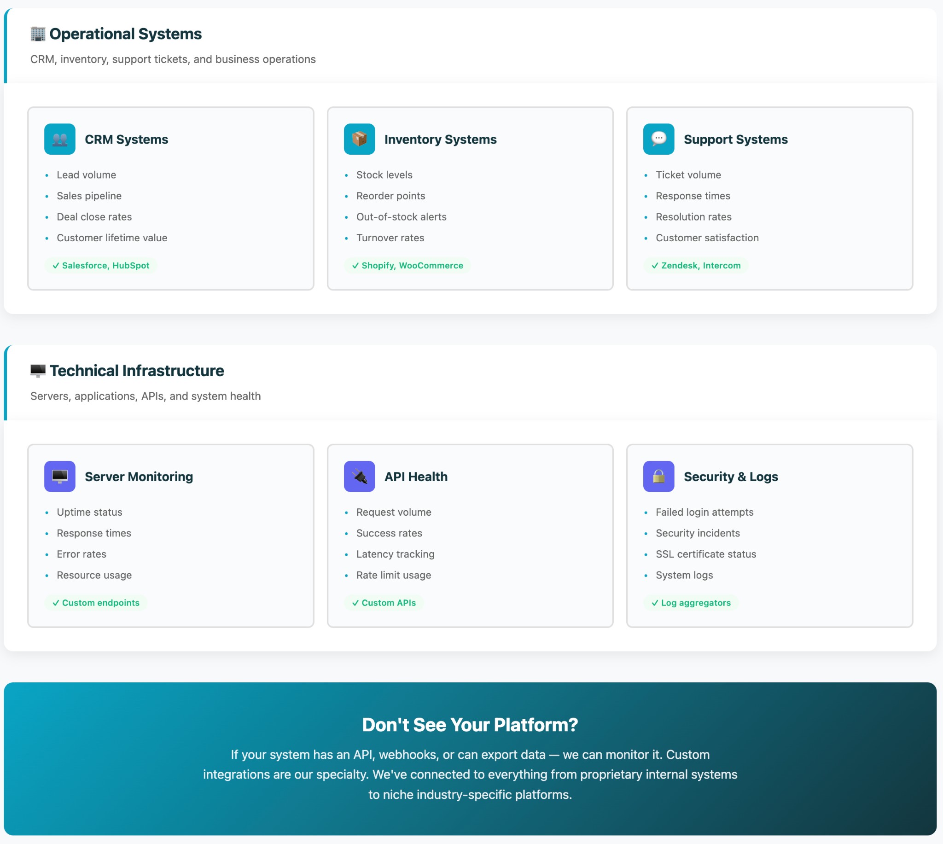This screenshot has width=943, height=844.
Task: Select the Inventory Systems package icon
Action: (x=359, y=139)
